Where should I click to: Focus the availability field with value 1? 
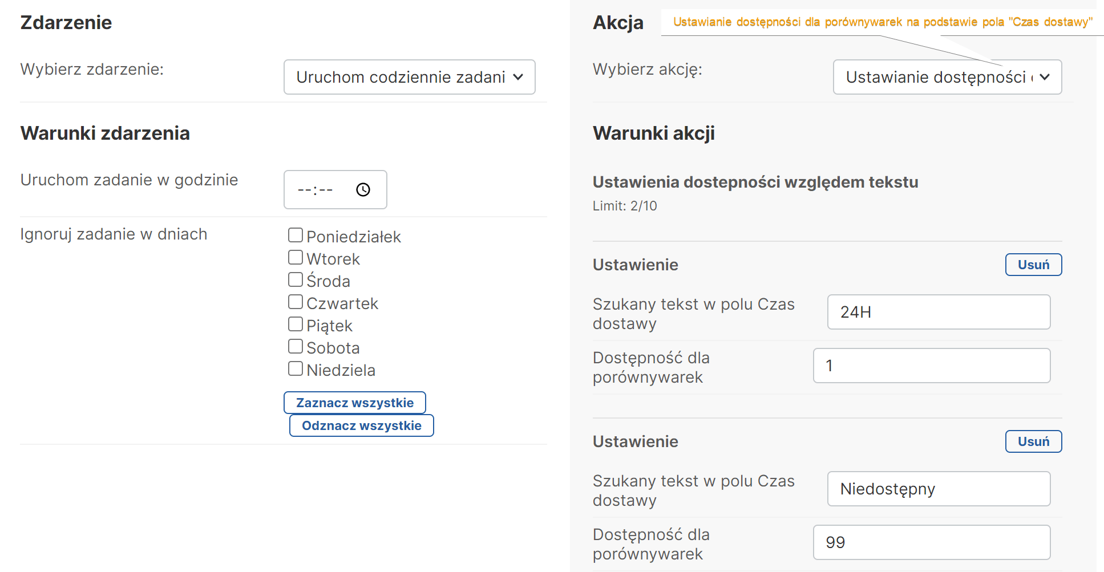point(931,366)
